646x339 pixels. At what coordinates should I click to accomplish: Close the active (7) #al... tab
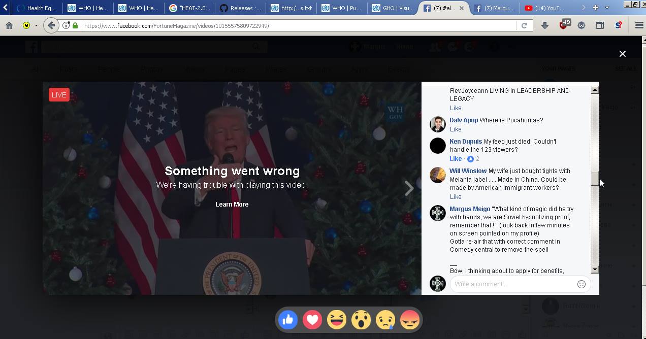[462, 8]
